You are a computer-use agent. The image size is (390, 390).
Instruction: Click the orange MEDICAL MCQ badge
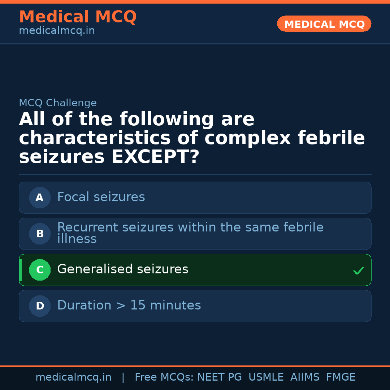[324, 24]
